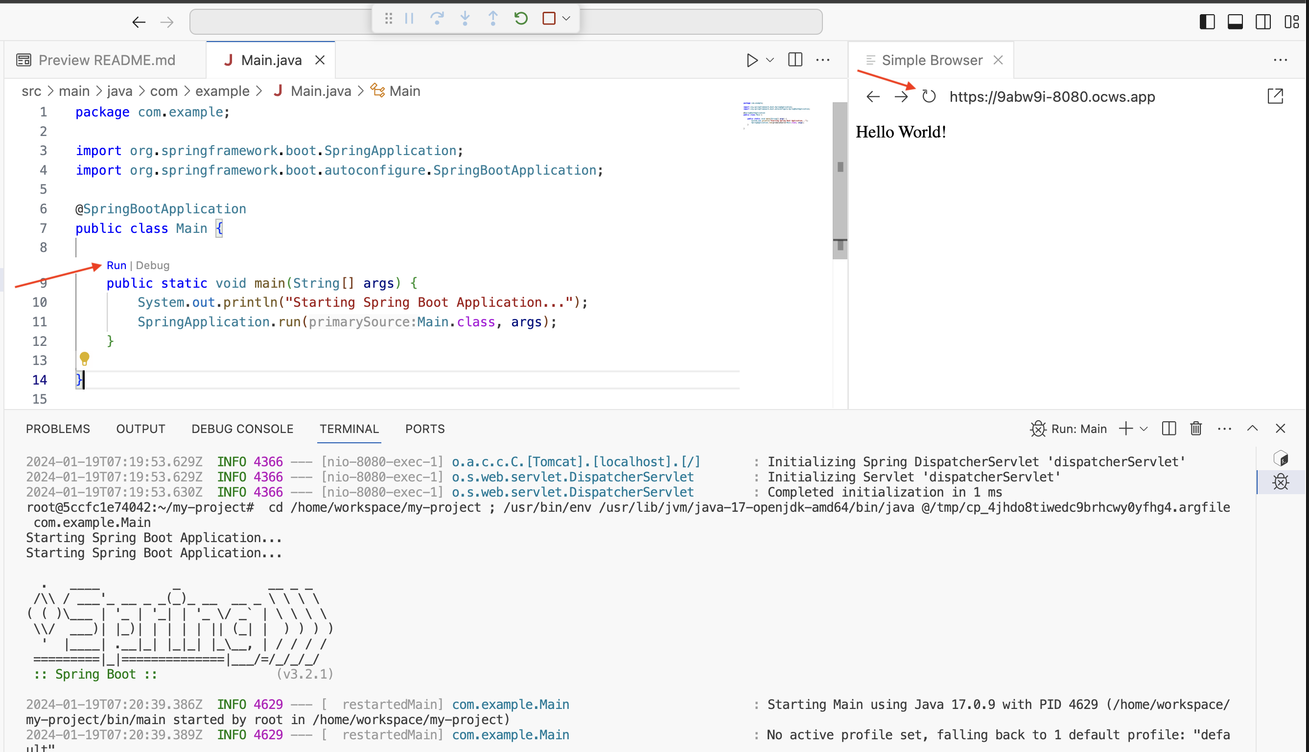Expand the run button dropdown arrow
This screenshot has height=752, width=1309.
[770, 61]
